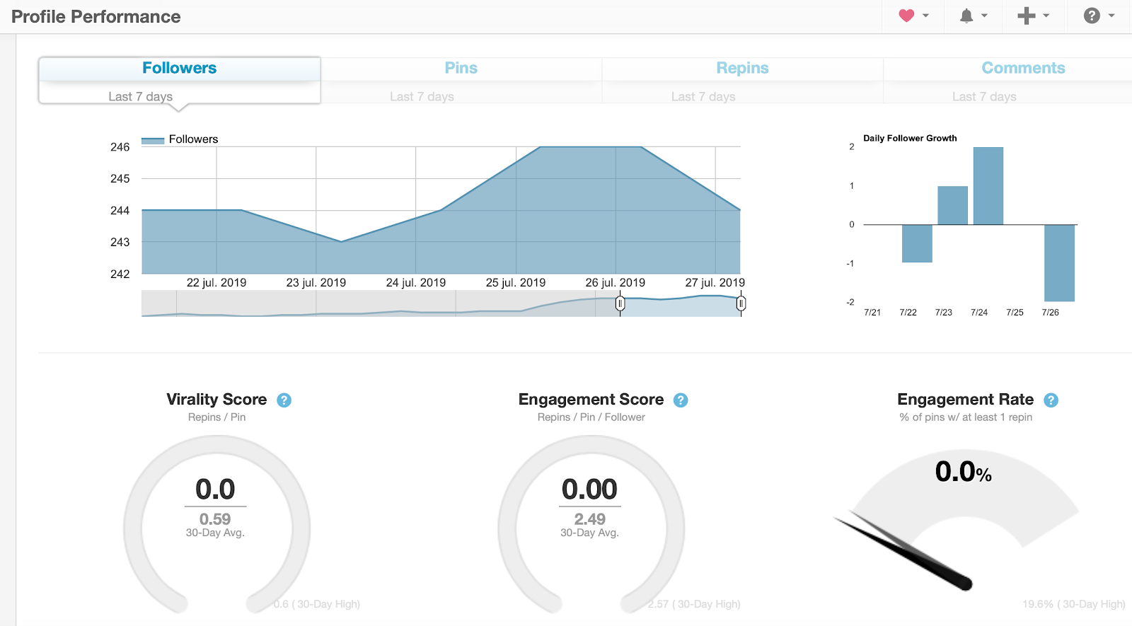Click Engagement Score help info icon
Viewport: 1132px width, 626px height.
681,400
